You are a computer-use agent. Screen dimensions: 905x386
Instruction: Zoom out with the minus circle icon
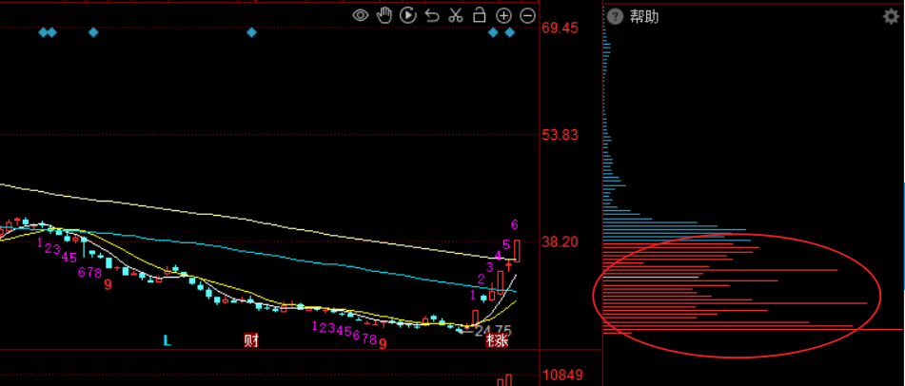tap(527, 15)
